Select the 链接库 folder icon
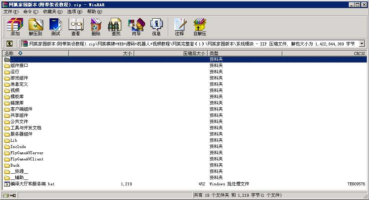Viewport: 369px width, 200px height. coord(7,103)
